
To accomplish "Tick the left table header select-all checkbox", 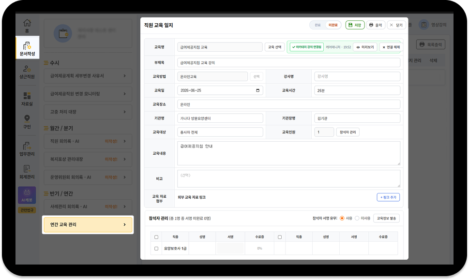I will pyautogui.click(x=156, y=237).
